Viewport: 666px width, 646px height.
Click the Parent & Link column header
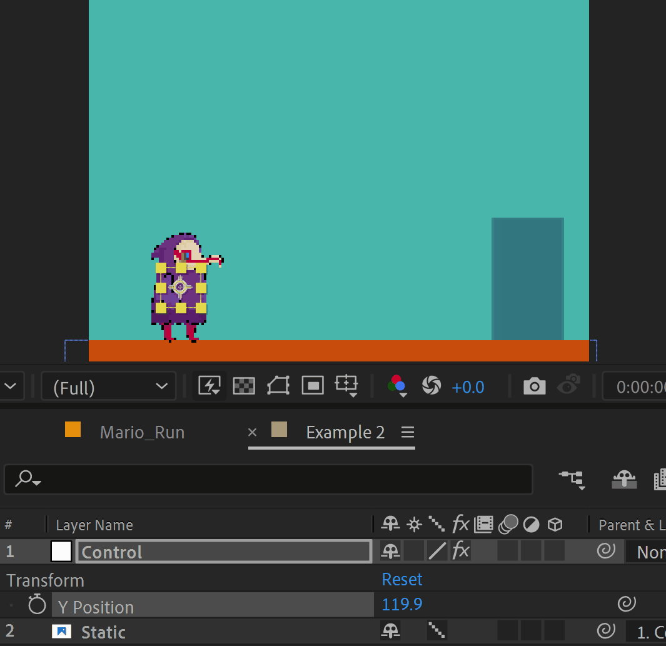click(632, 525)
